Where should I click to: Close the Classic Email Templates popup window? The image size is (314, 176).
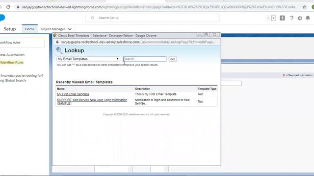(x=214, y=35)
